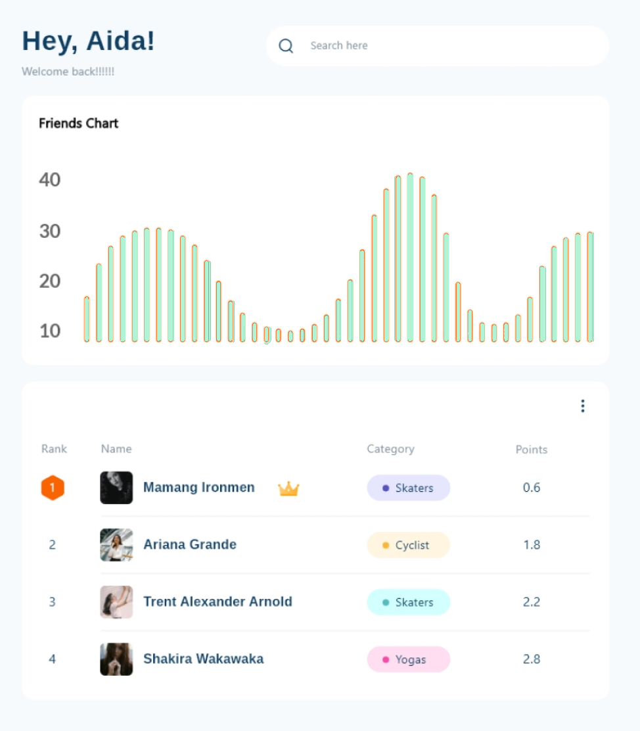Open Ariana Grande's profile avatar

116,545
